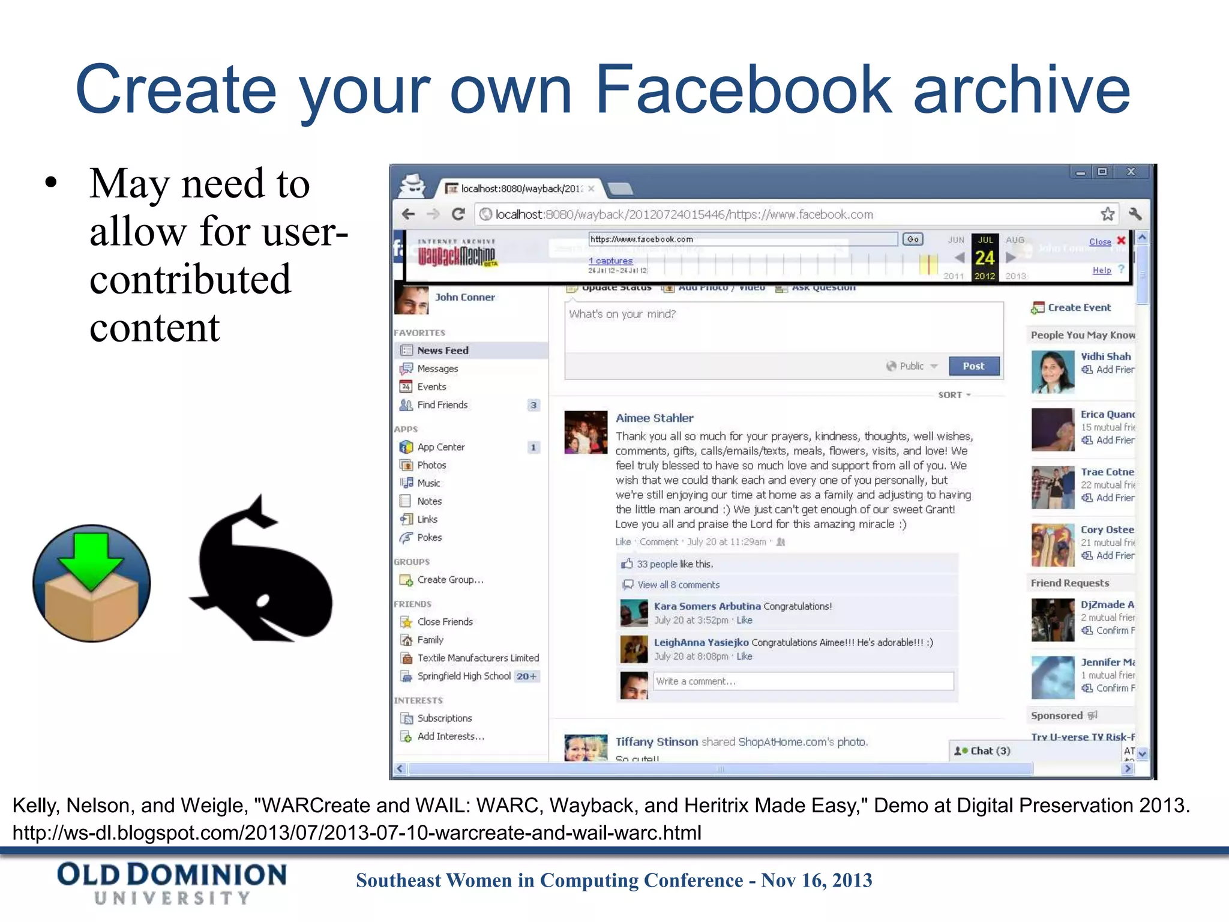Viewport: 1229px width, 922px height.
Task: Open the Close Friends list
Action: 445,622
